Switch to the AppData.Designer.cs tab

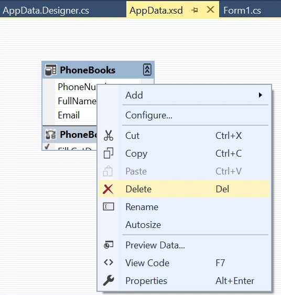coord(46,10)
